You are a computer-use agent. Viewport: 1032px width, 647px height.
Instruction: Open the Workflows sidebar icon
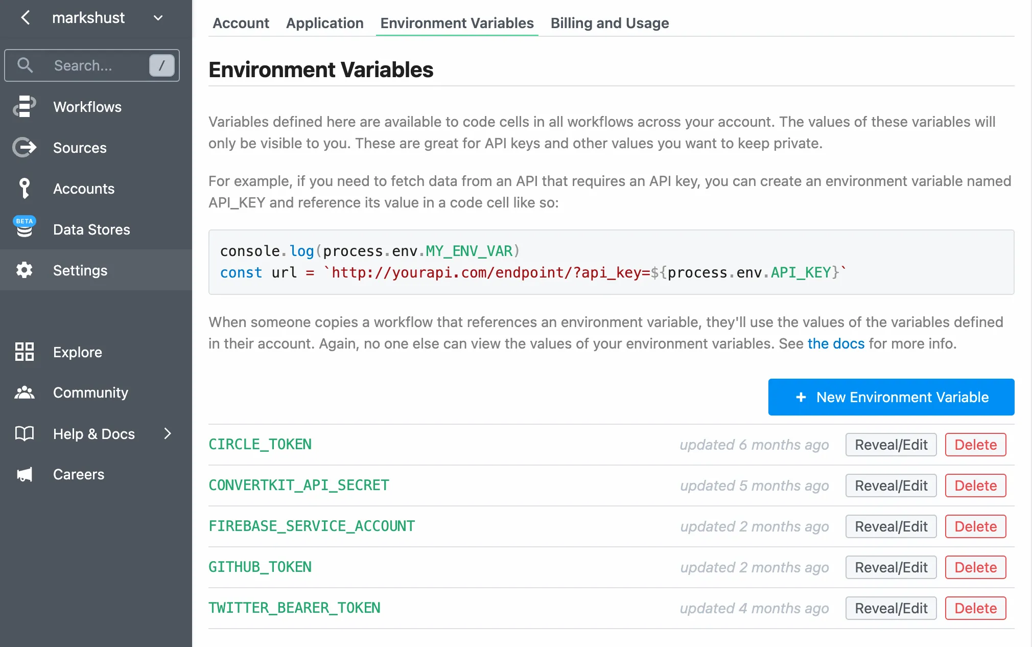tap(24, 107)
